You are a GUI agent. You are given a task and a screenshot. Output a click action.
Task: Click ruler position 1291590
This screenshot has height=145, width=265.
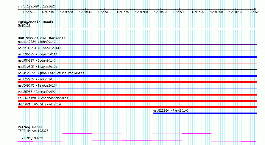(198, 12)
